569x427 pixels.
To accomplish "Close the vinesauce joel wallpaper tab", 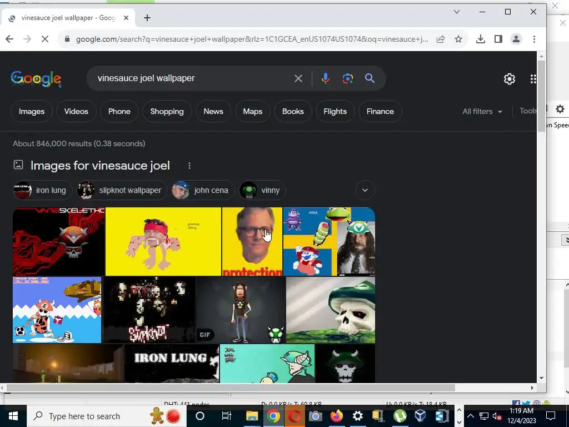I will [x=126, y=18].
